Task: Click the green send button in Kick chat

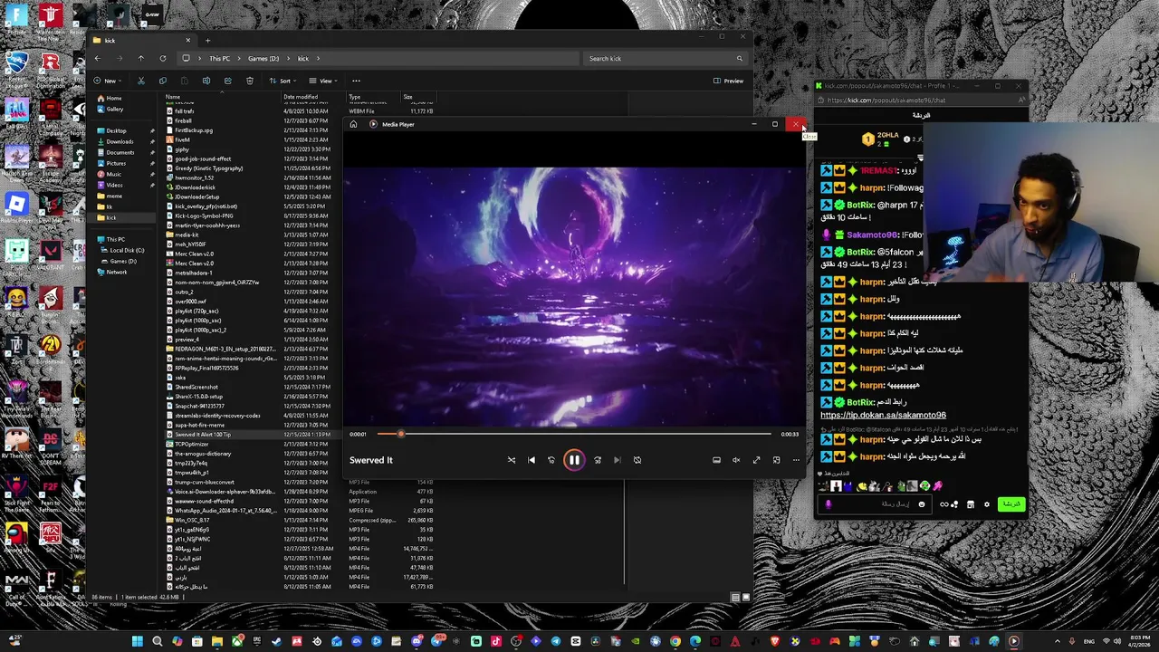Action: pyautogui.click(x=1011, y=504)
